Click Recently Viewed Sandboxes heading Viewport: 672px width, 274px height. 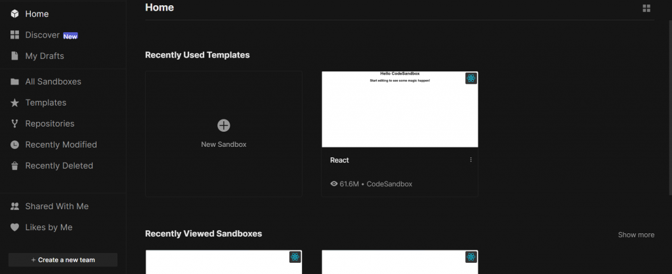pos(203,233)
